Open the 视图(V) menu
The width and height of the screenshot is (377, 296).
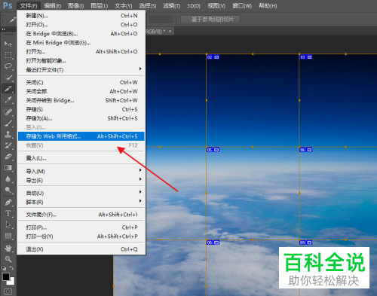click(216, 5)
